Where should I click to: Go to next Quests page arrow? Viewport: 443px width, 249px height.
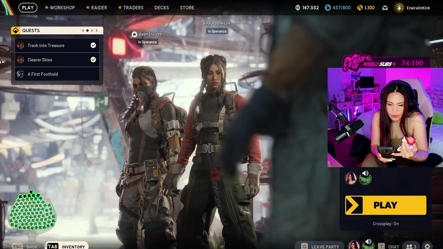click(x=97, y=30)
